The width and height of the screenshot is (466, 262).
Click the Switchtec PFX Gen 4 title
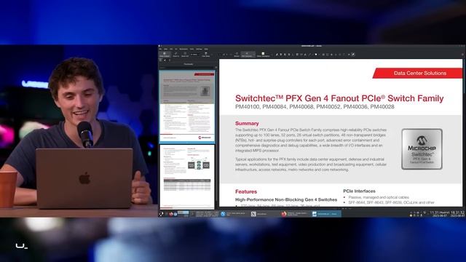click(x=339, y=98)
